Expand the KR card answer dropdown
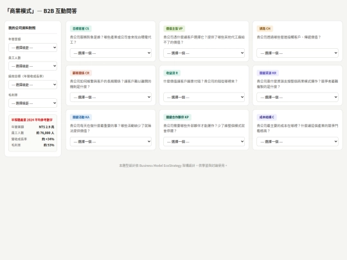347x260 pixels. (298, 98)
